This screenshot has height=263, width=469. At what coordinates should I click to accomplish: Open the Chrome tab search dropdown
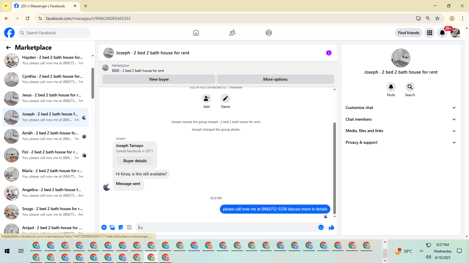click(6, 6)
